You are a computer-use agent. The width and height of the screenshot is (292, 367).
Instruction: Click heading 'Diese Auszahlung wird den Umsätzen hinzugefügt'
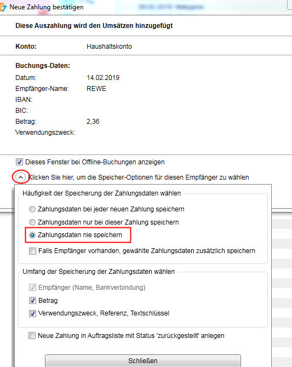[x=94, y=26]
